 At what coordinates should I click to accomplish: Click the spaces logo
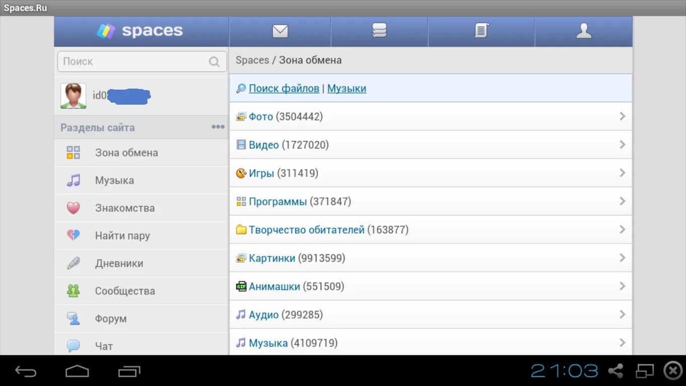(139, 31)
